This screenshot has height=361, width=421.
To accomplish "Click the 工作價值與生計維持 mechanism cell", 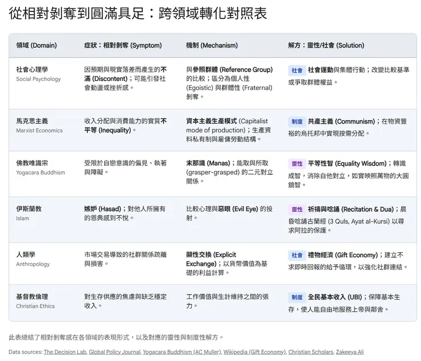I will tap(228, 301).
